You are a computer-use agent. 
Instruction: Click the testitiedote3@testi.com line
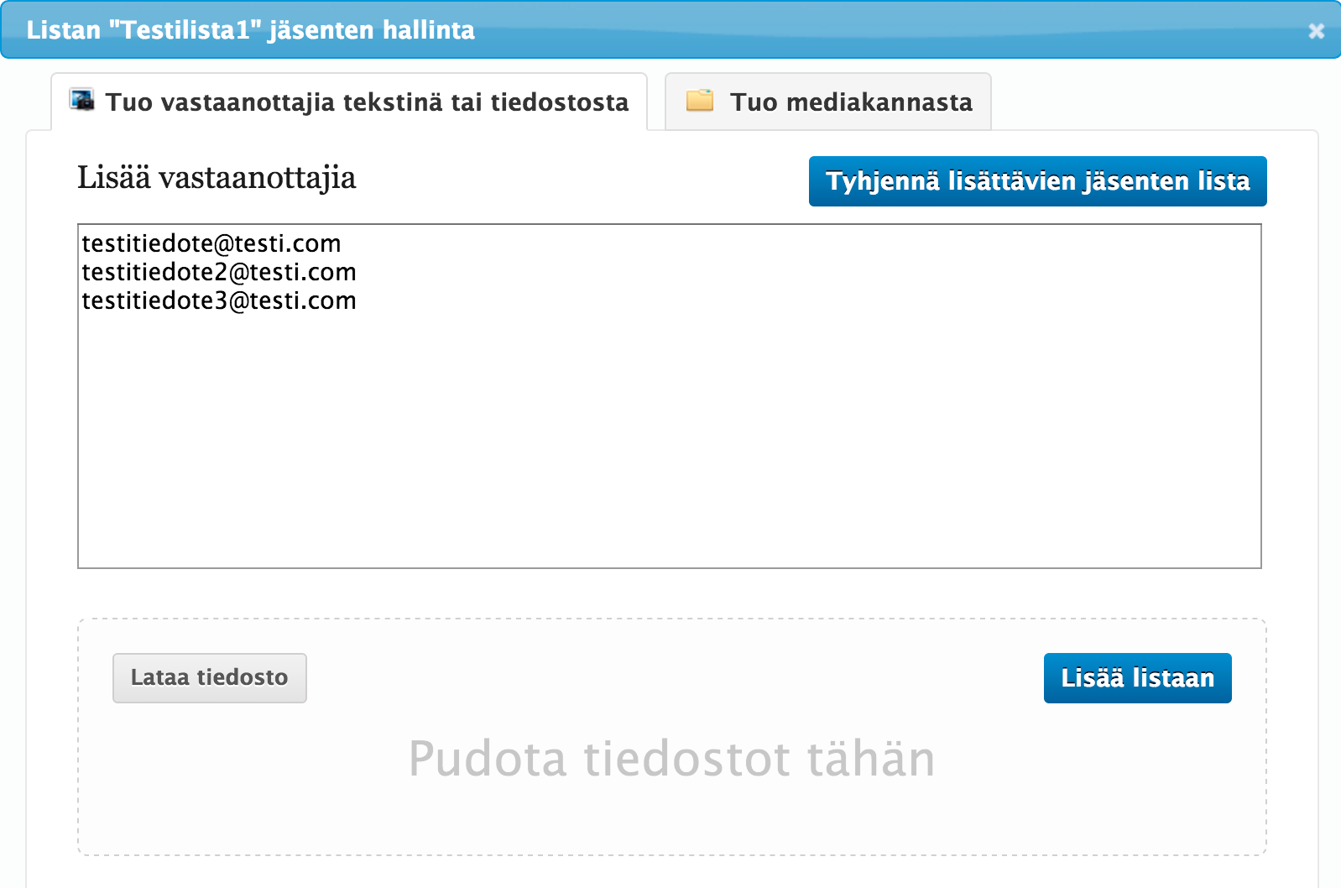pos(219,301)
